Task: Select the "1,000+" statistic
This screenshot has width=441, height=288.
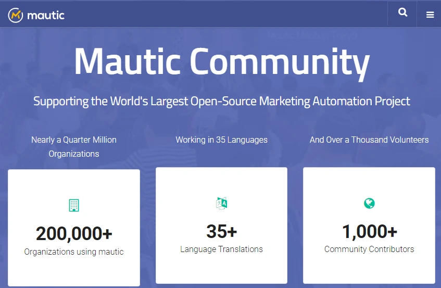Action: point(369,232)
